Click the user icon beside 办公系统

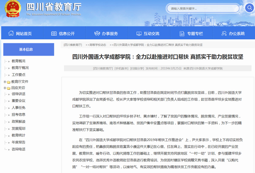point(224,33)
